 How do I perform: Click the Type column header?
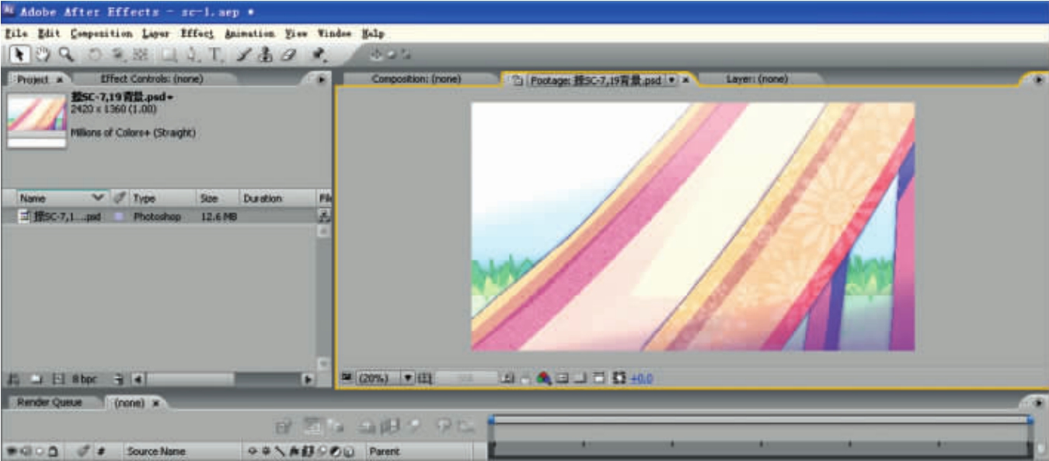(161, 199)
